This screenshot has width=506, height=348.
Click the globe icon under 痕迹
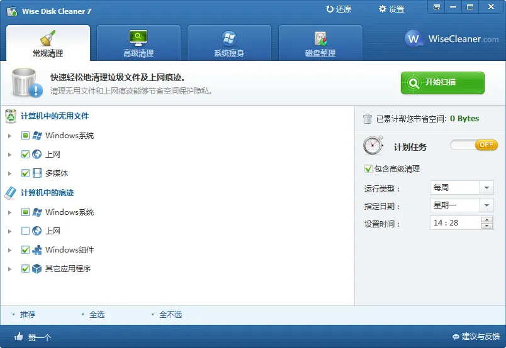pyautogui.click(x=37, y=231)
